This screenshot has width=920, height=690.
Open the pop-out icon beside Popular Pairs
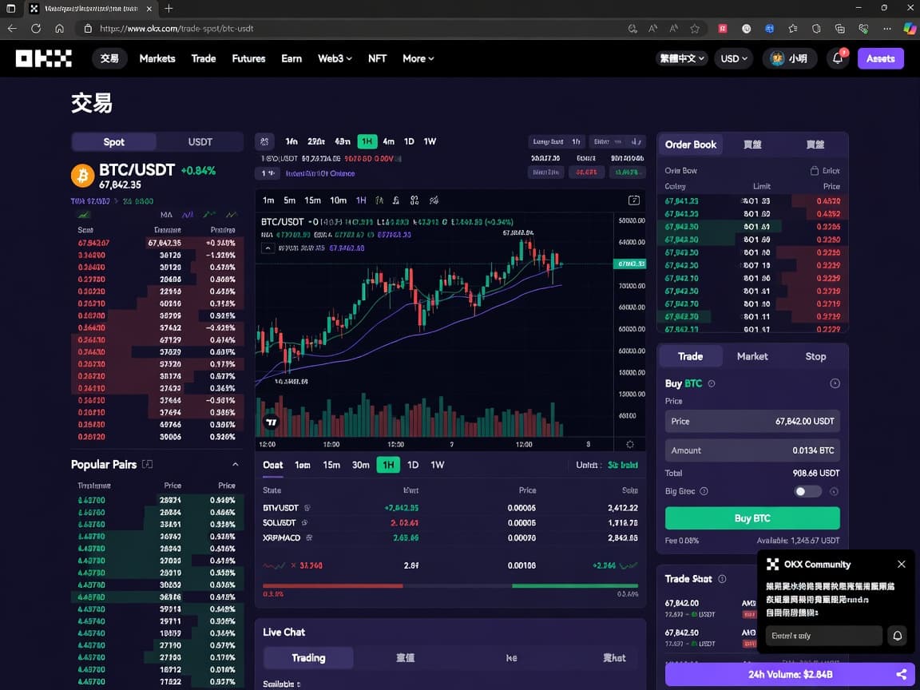147,465
